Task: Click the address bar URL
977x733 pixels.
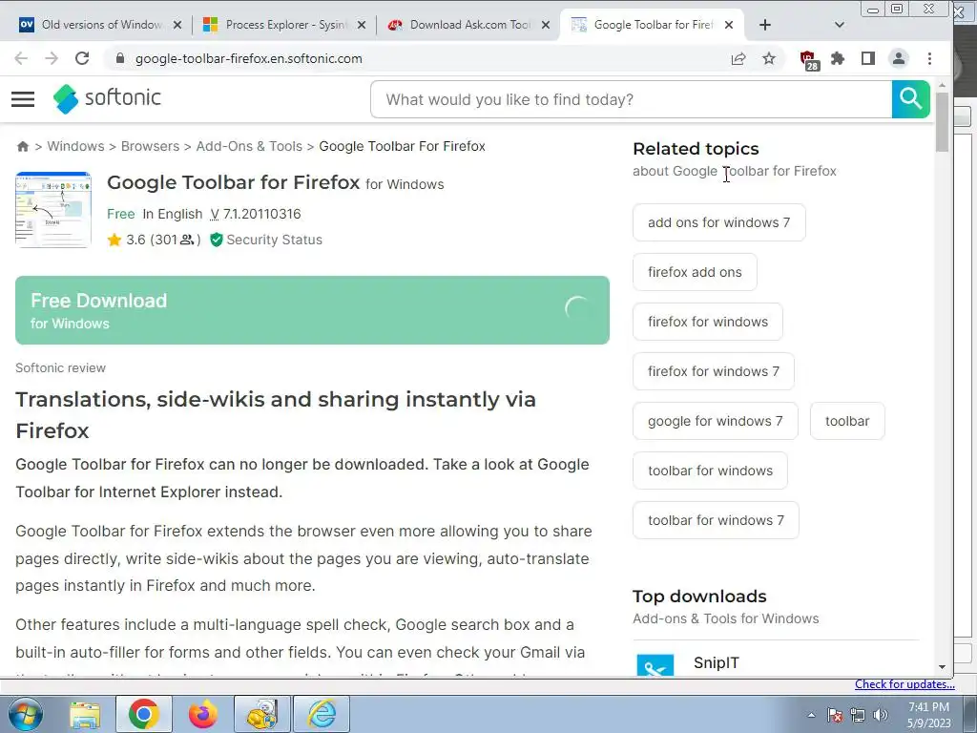Action: tap(249, 58)
